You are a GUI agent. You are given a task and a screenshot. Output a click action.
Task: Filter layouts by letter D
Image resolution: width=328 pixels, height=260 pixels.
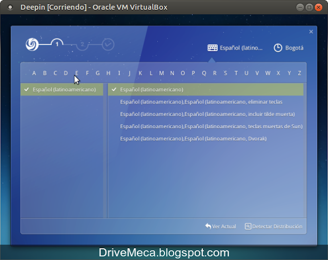click(66, 73)
